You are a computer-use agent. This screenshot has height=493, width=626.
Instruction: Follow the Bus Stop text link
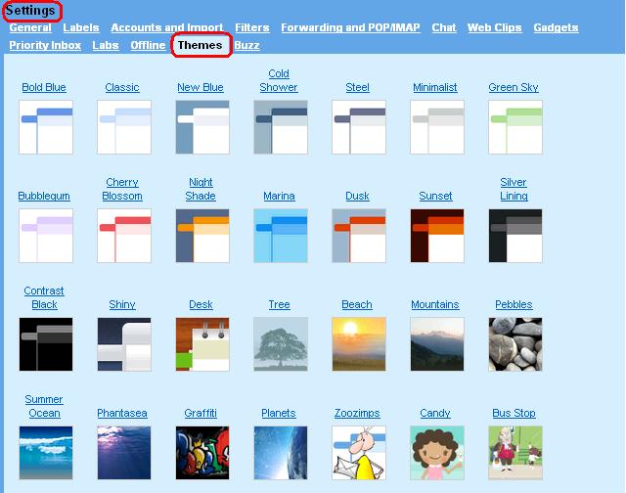click(x=514, y=413)
